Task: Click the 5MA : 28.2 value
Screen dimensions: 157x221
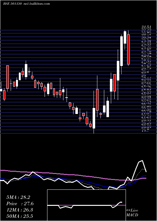Action: coord(18,197)
